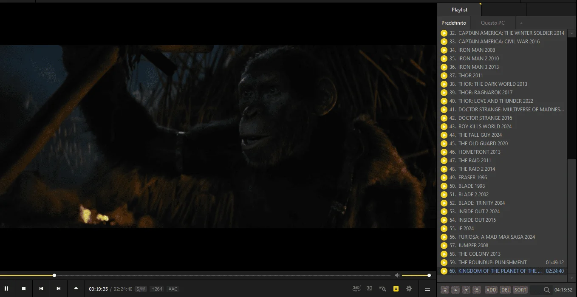Click play icon beside THE RAID 2011
The height and width of the screenshot is (297, 577).
(444, 161)
